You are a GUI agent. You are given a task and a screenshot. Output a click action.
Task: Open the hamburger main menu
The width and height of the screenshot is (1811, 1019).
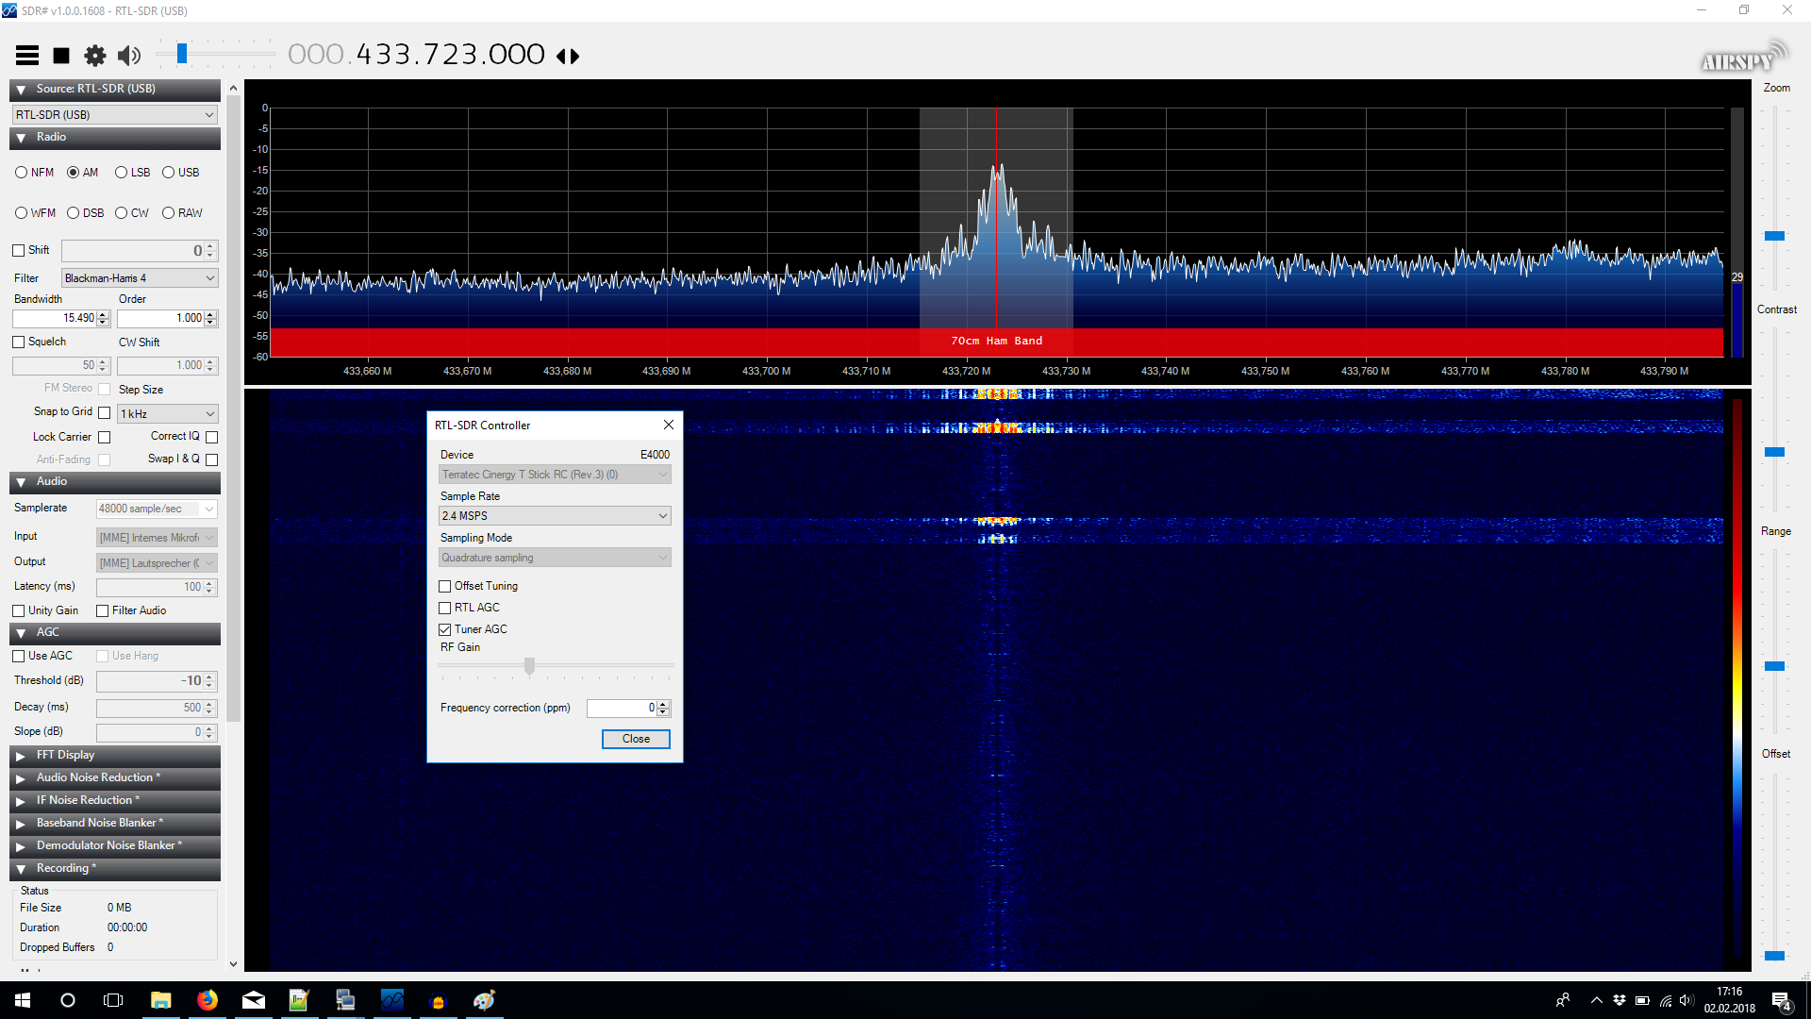27,56
